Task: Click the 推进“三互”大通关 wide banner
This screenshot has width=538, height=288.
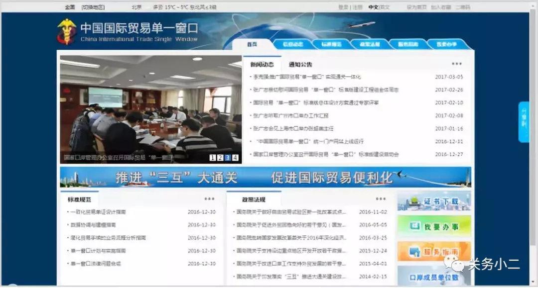Action: coord(266,177)
